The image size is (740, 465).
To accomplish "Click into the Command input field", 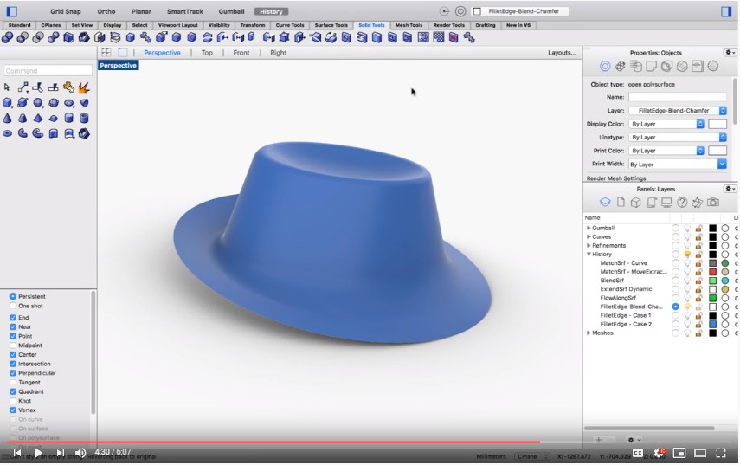I will tap(48, 71).
